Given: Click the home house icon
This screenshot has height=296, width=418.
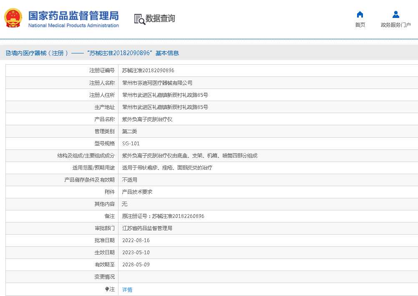Looking at the screenshot, I should (x=360, y=15).
